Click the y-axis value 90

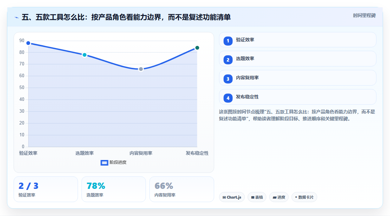coord(22,40)
